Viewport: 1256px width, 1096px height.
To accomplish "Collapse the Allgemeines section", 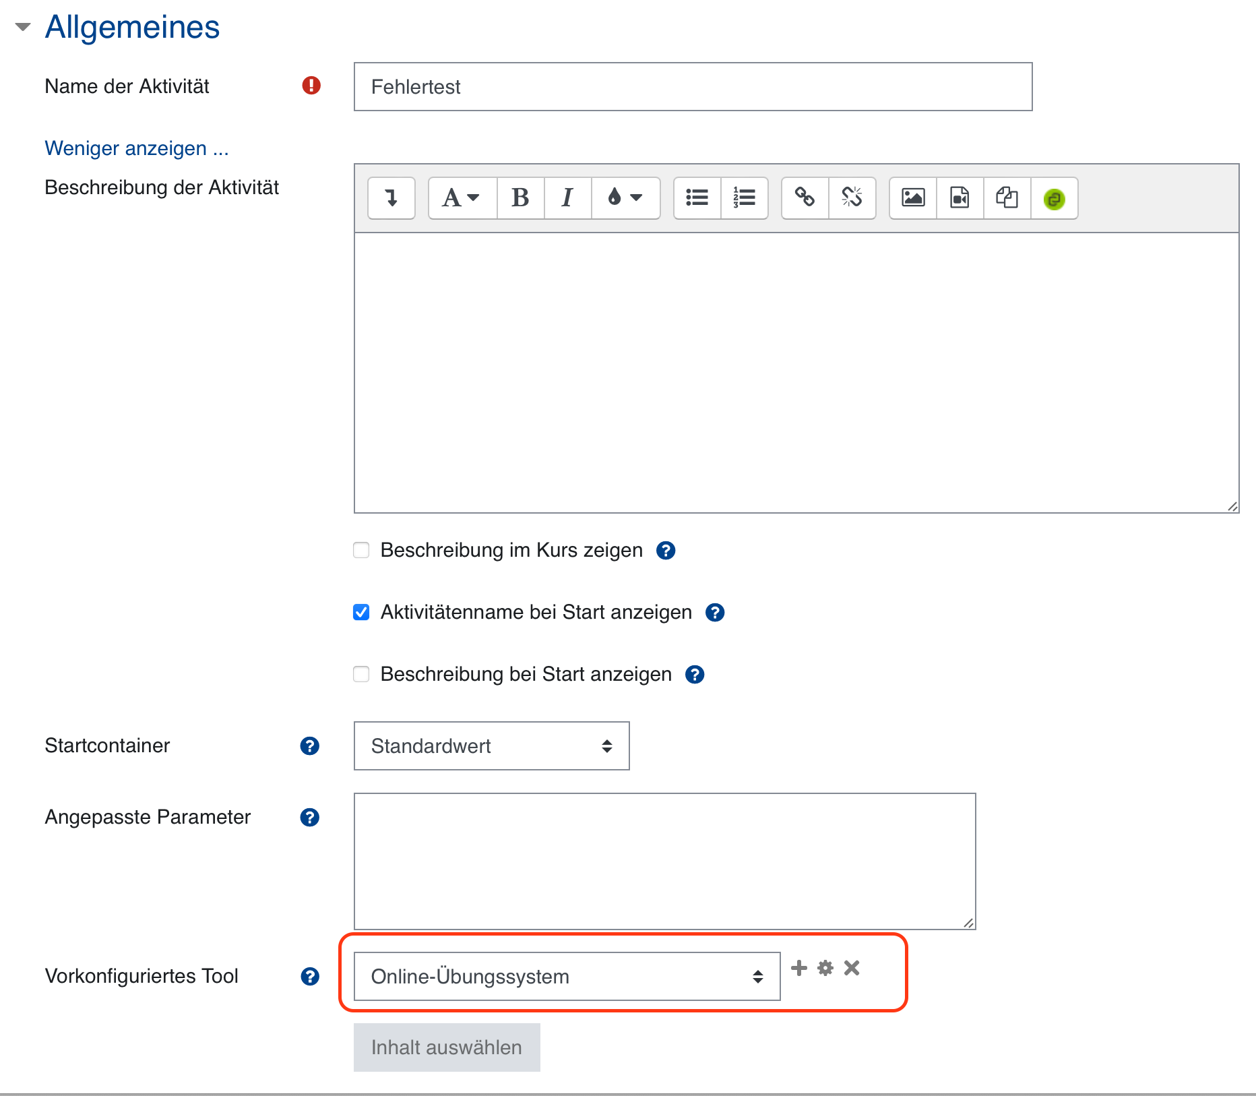I will (x=23, y=27).
